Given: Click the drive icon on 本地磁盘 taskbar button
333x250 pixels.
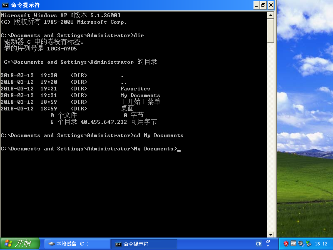Looking at the screenshot, I should click(x=51, y=244).
